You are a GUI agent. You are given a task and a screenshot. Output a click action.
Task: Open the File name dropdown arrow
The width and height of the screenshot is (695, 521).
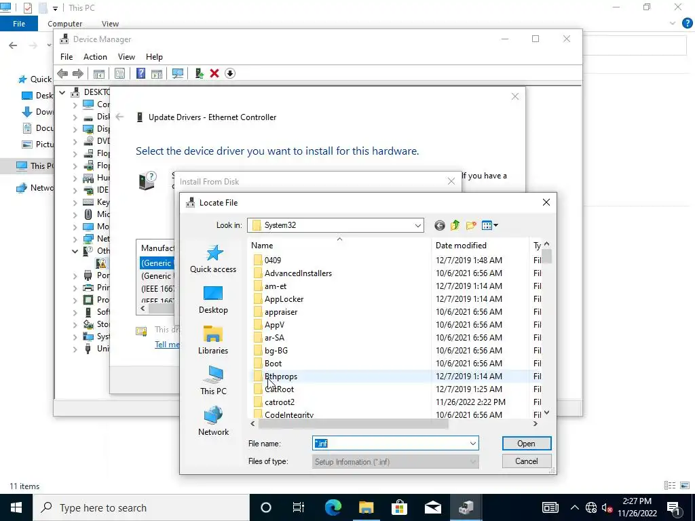coord(473,444)
